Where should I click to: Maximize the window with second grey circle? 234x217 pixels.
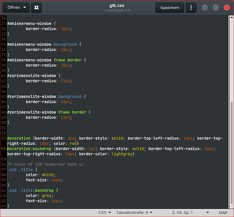click(216, 8)
